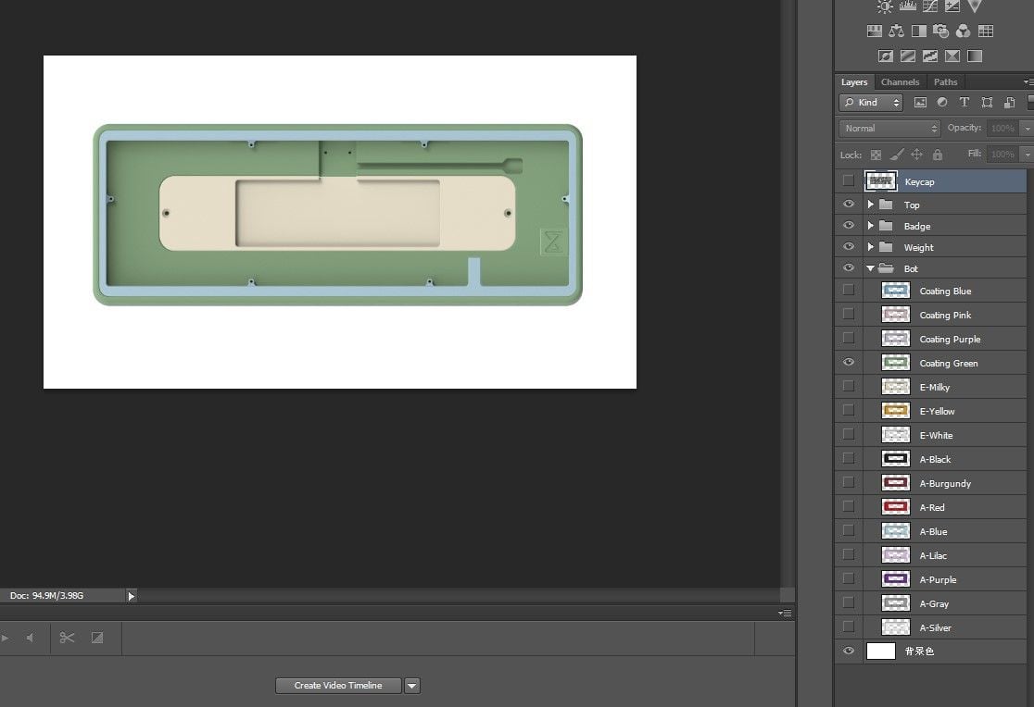Expand the Weight layer group
This screenshot has height=707, width=1034.
click(870, 246)
